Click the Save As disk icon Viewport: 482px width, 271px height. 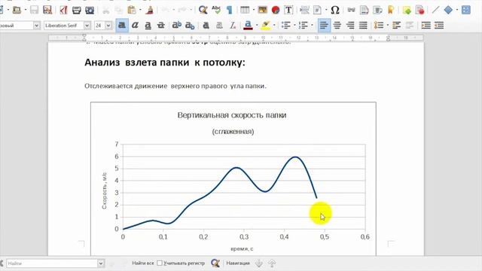click(47, 10)
